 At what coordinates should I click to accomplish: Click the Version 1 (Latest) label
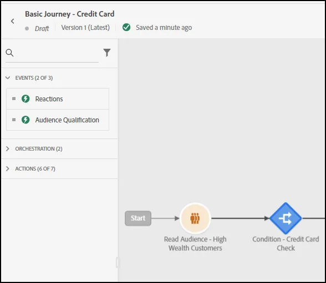tap(85, 27)
